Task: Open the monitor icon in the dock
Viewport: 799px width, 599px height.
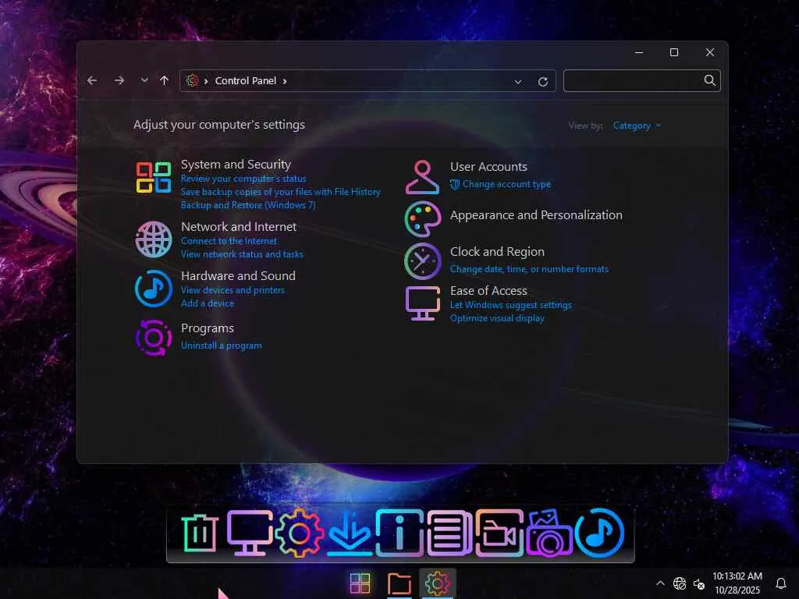Action: tap(249, 533)
